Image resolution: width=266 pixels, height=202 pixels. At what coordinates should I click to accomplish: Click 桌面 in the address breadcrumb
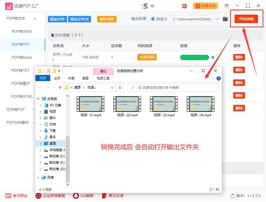pos(77,88)
